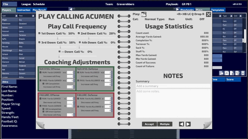Switch to the Templates tab

point(218,10)
